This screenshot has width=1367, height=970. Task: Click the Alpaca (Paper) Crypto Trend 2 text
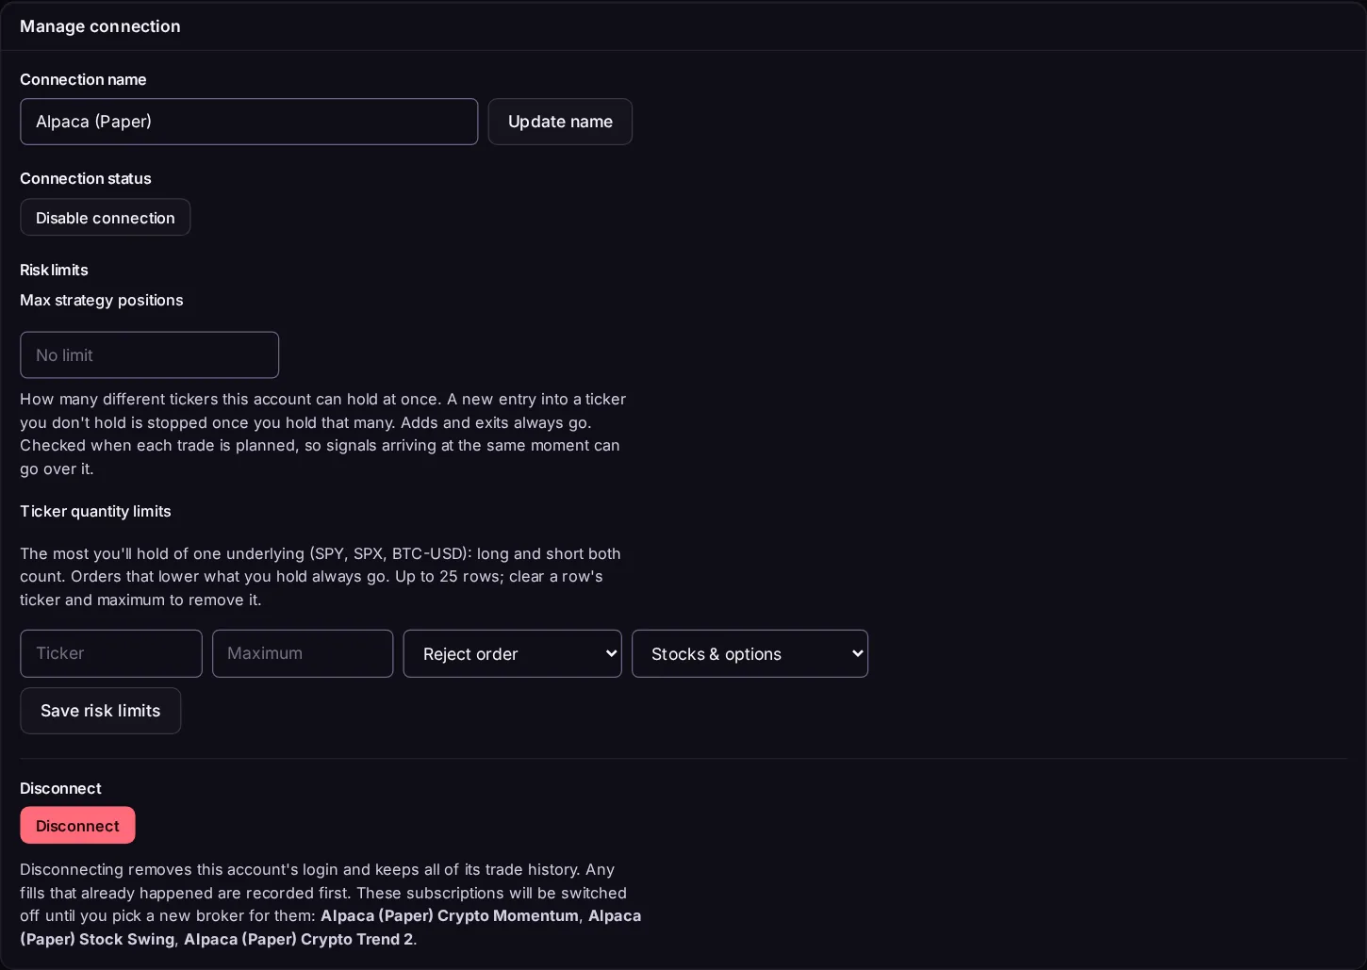tap(298, 939)
